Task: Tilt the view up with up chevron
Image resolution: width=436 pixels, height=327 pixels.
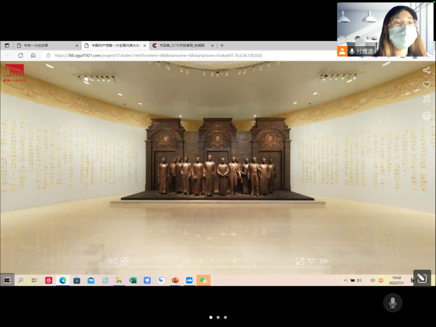Action: tap(212, 261)
